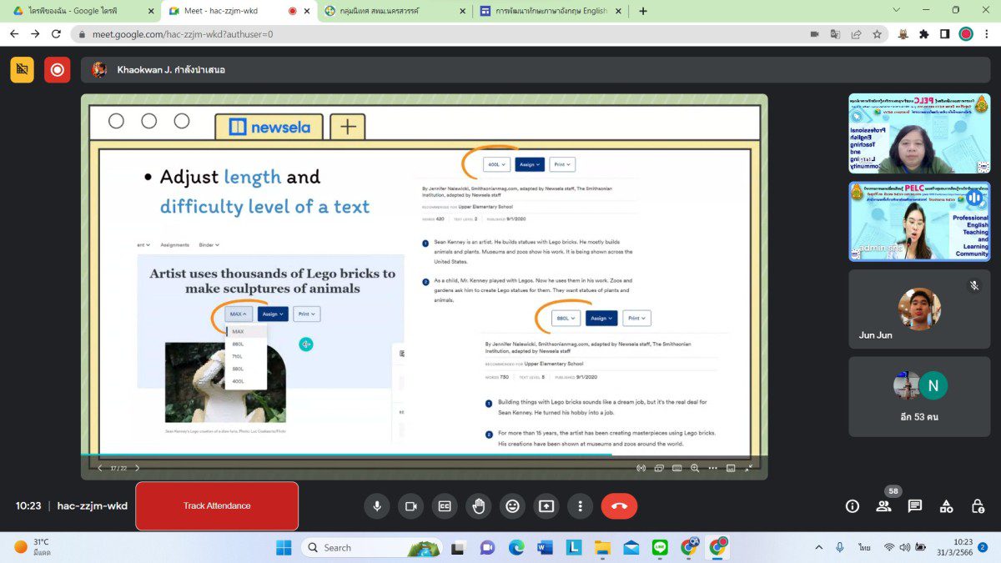Open the activities panel
Viewport: 1001px width, 563px height.
pos(946,505)
